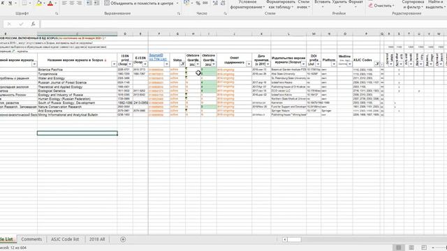Viewport: 447px width, 251px height.
Task: Open Выравнивание dialog launcher
Action: pos(179,13)
